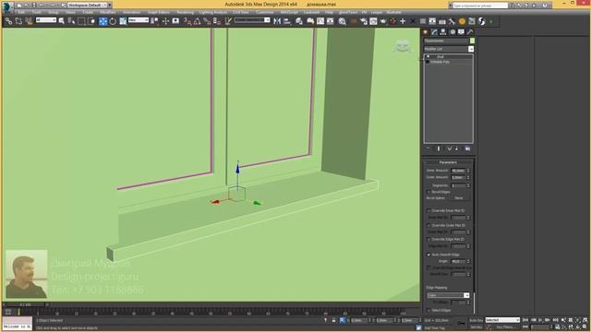Toggle the Shell modifier lightbulb visibility
Screen dimensions: 591x332
pos(428,57)
